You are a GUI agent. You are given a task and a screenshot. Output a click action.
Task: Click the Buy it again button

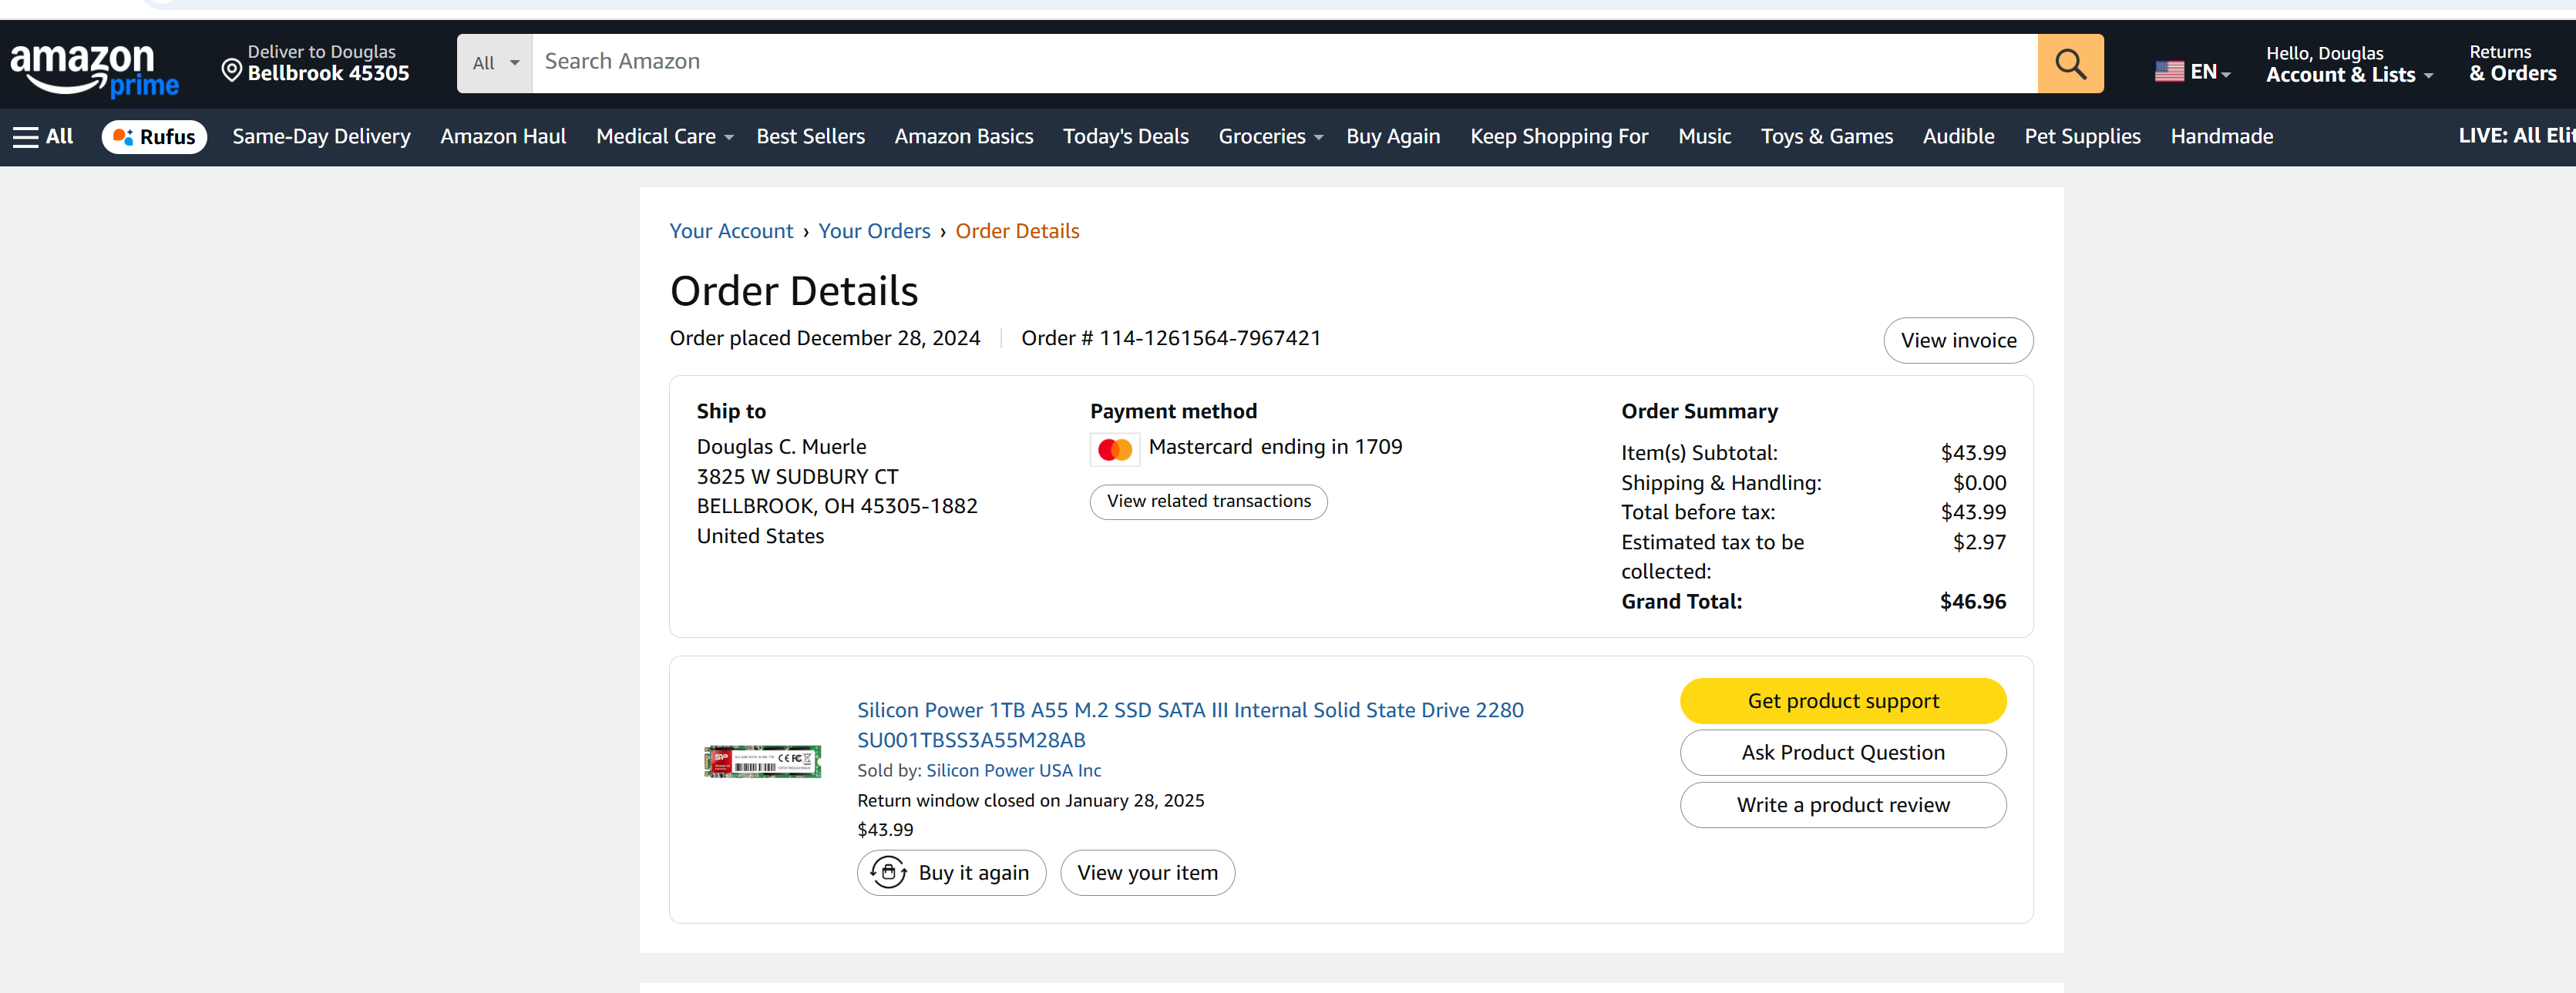click(x=950, y=872)
